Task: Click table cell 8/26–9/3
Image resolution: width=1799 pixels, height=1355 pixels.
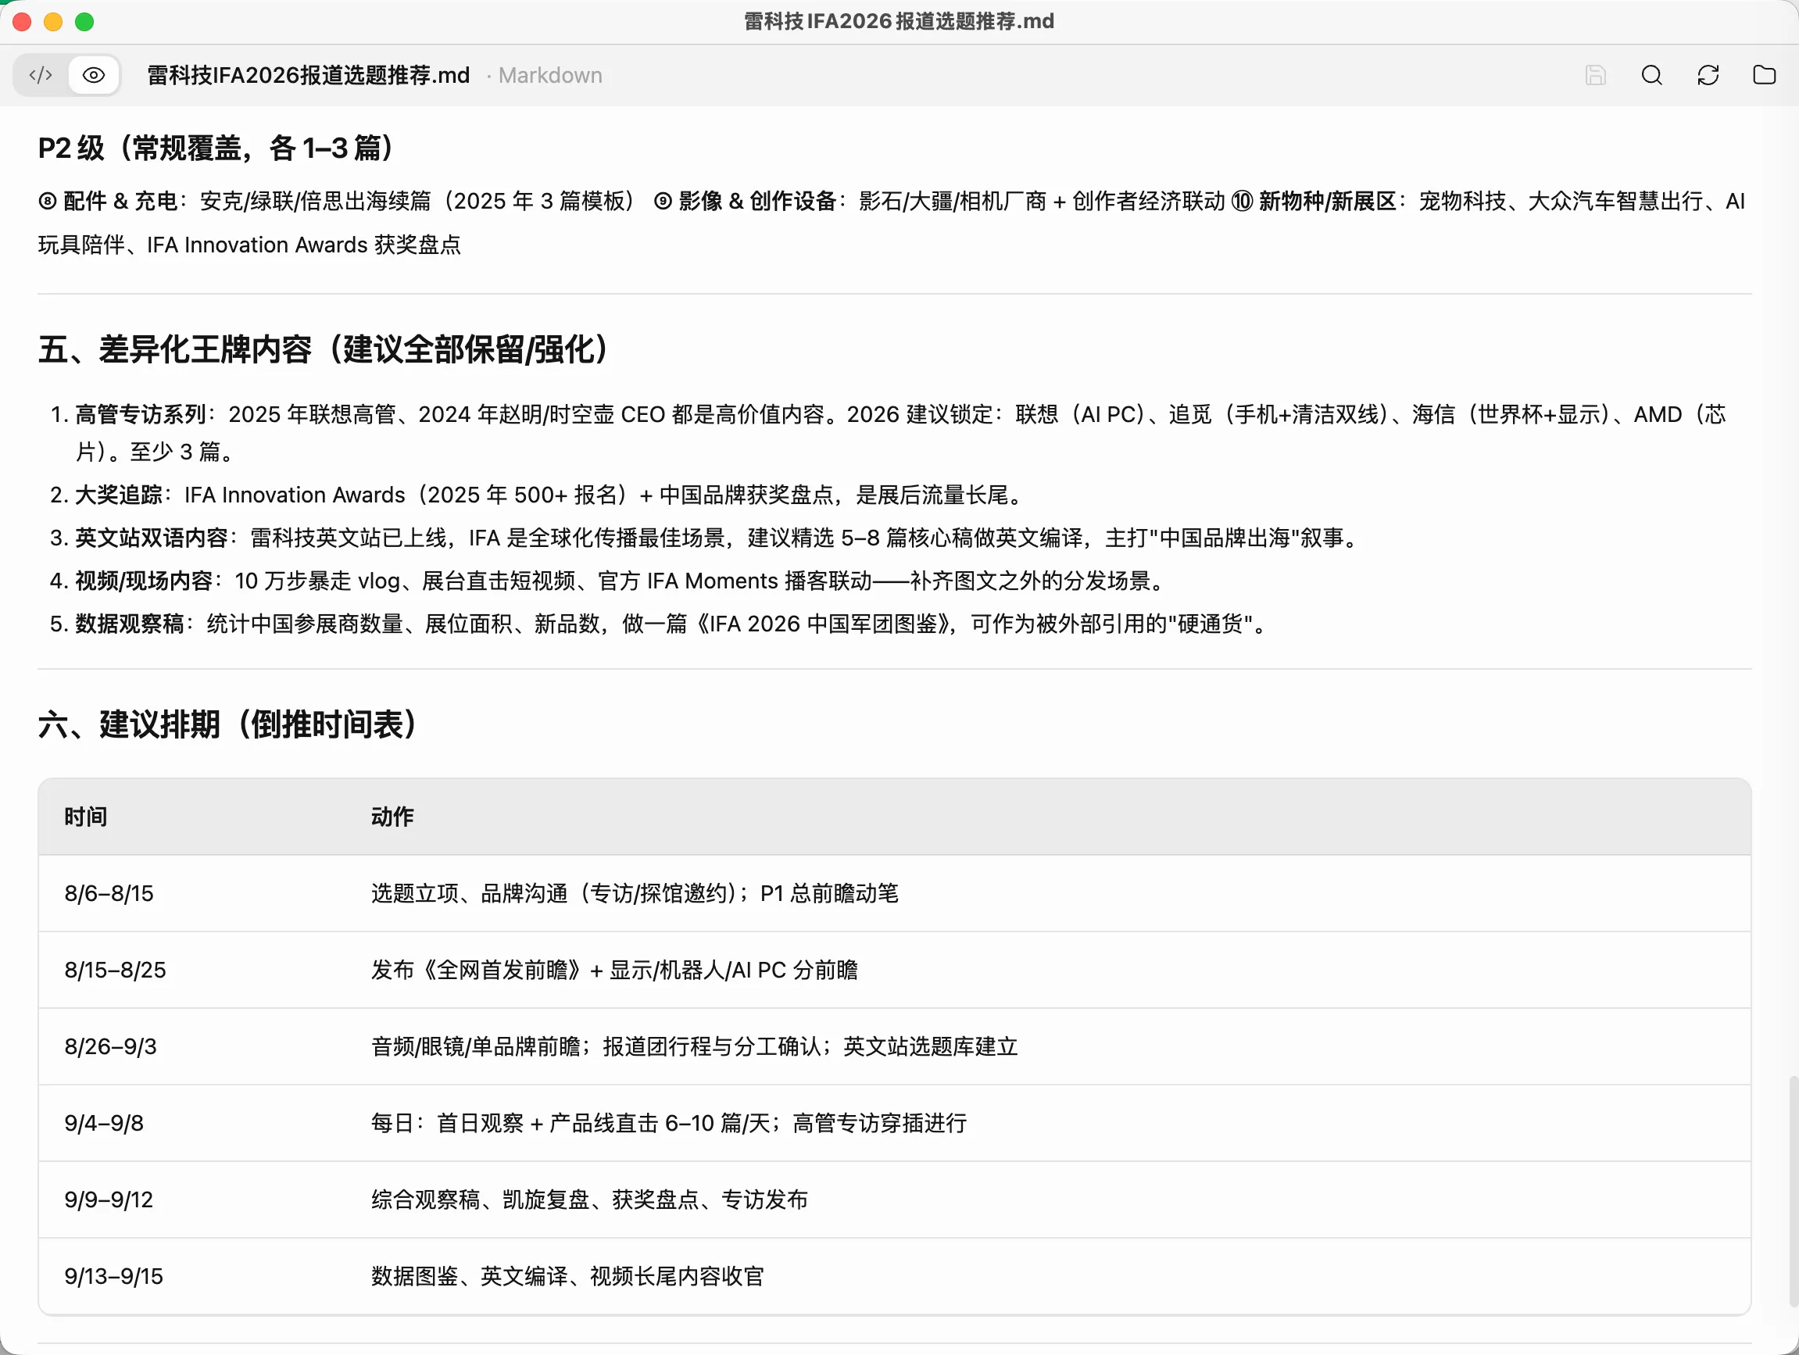Action: coord(111,1046)
